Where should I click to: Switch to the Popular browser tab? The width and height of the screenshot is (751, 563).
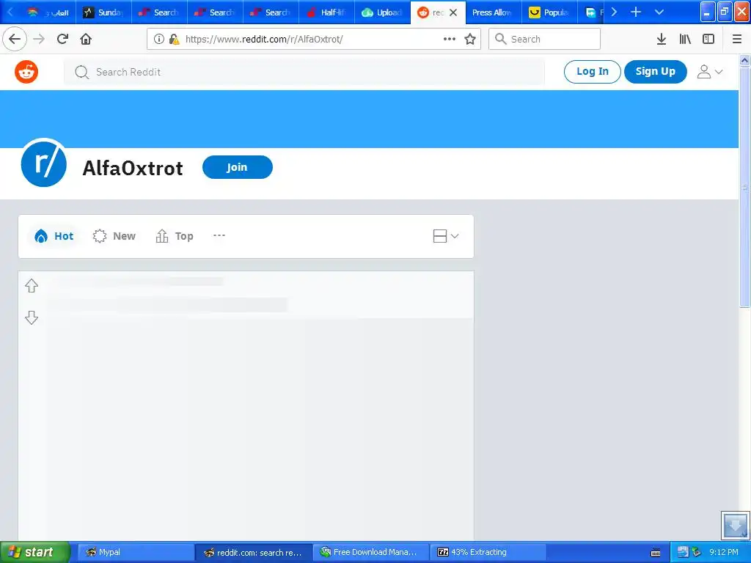pos(549,12)
